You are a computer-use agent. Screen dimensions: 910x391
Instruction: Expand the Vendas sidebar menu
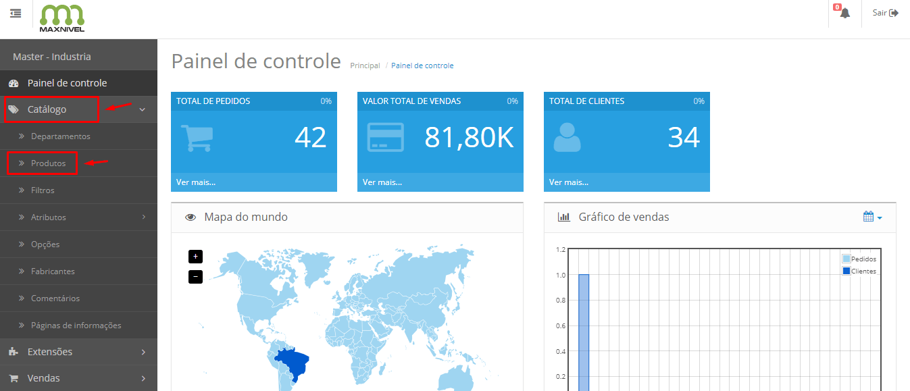click(78, 378)
